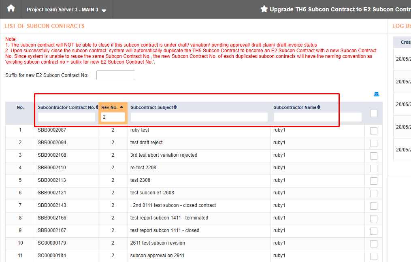Click the favorite star icon near Upgrade title
This screenshot has width=411, height=262.
point(264,9)
